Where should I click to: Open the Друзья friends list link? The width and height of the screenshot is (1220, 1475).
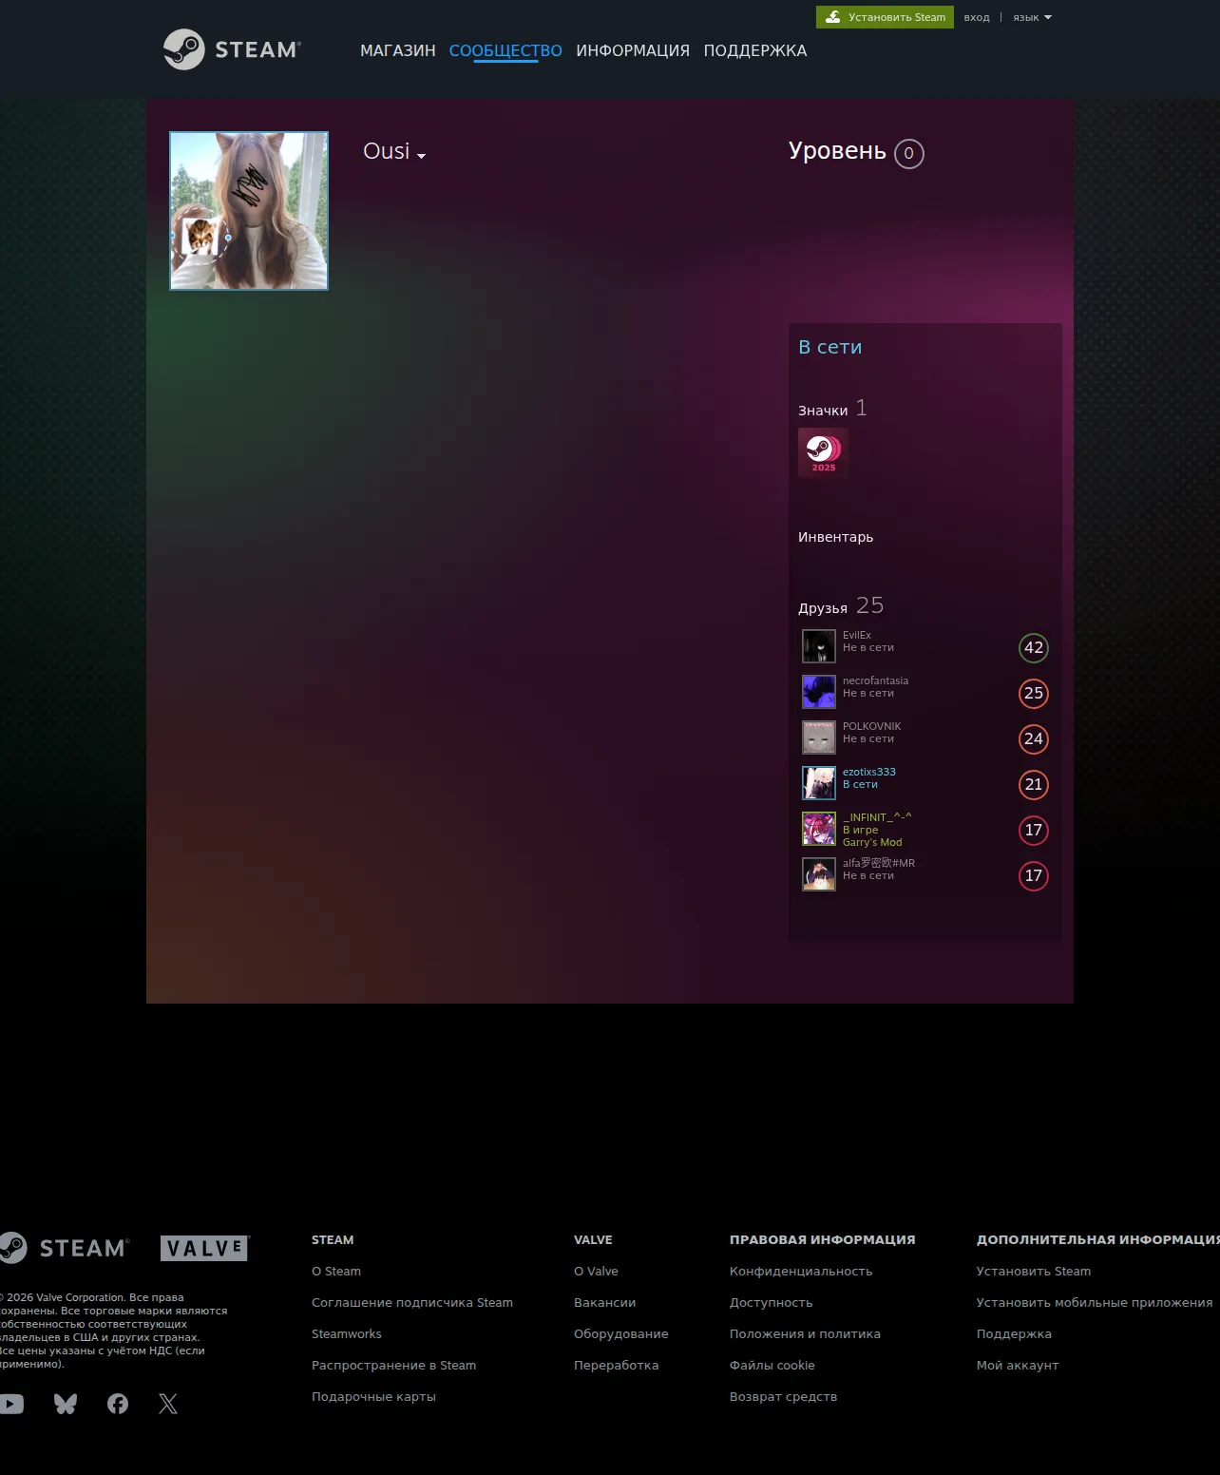tap(823, 608)
